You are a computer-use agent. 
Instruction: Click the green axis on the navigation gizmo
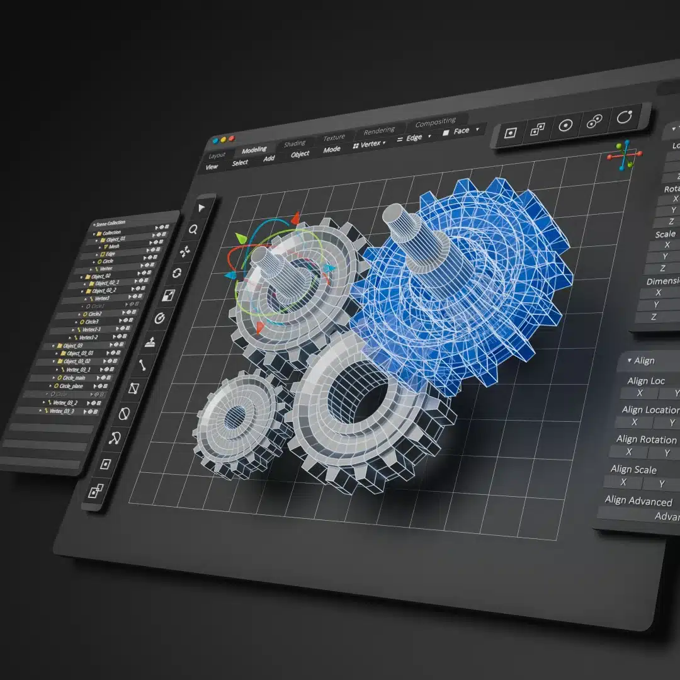coord(618,147)
